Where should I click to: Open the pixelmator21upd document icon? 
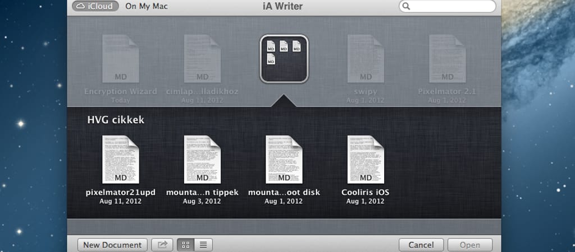click(x=120, y=159)
